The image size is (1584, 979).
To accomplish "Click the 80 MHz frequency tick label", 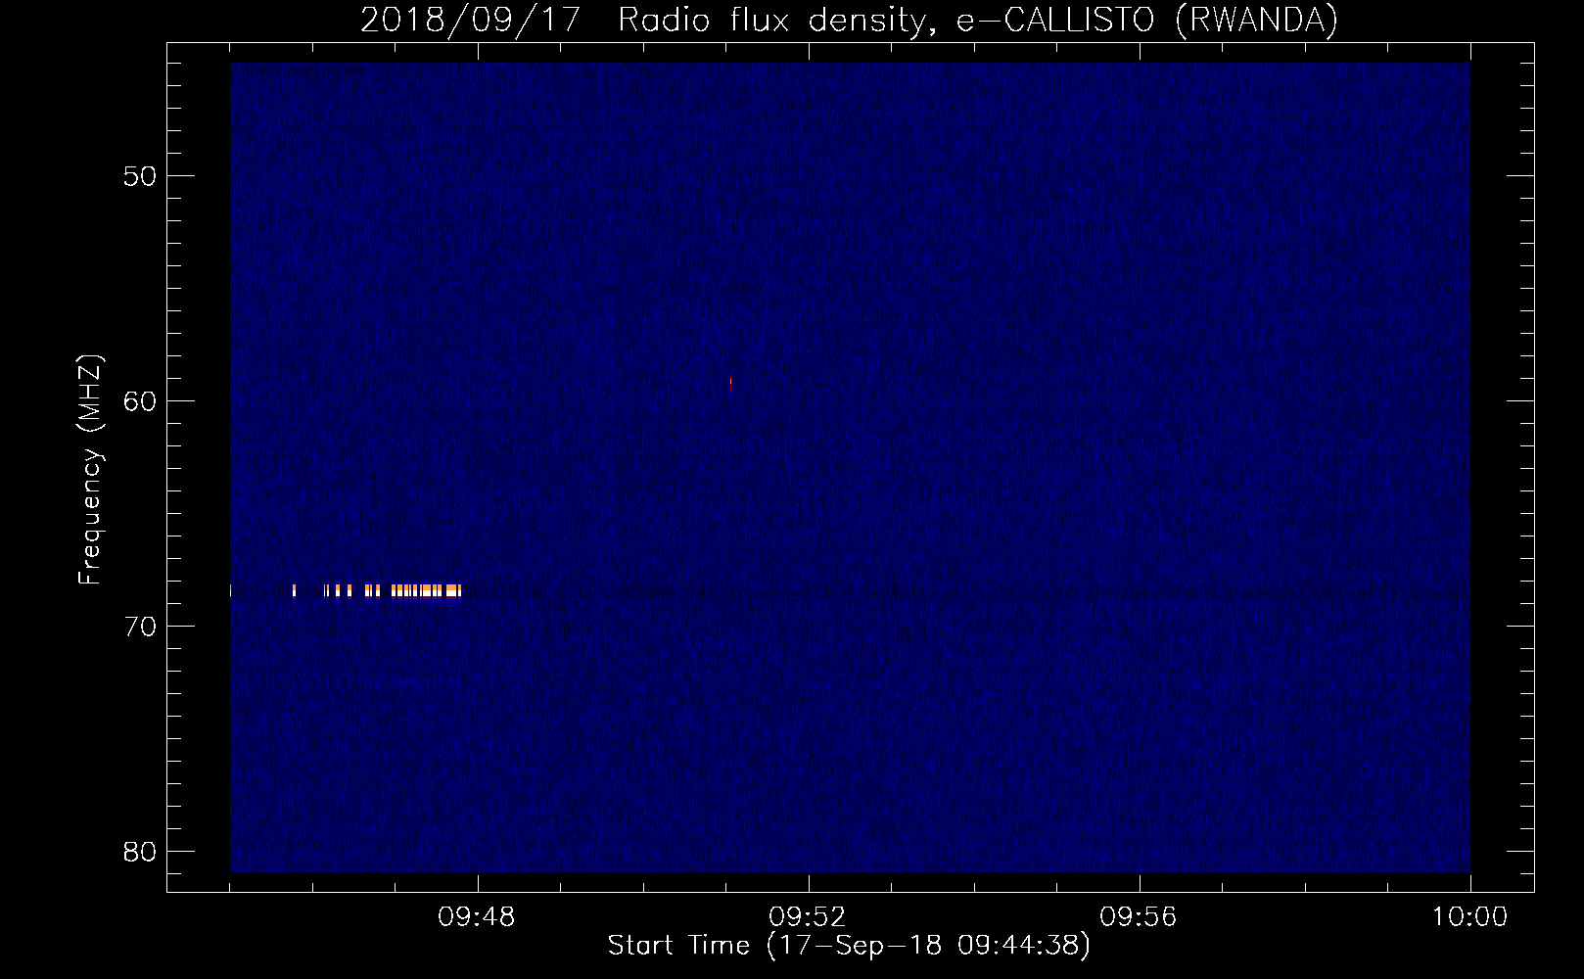I will click(140, 852).
